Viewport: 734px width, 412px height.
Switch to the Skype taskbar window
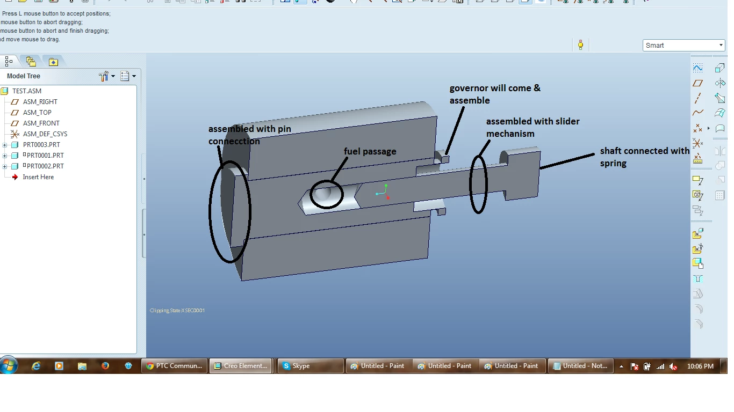(x=311, y=366)
